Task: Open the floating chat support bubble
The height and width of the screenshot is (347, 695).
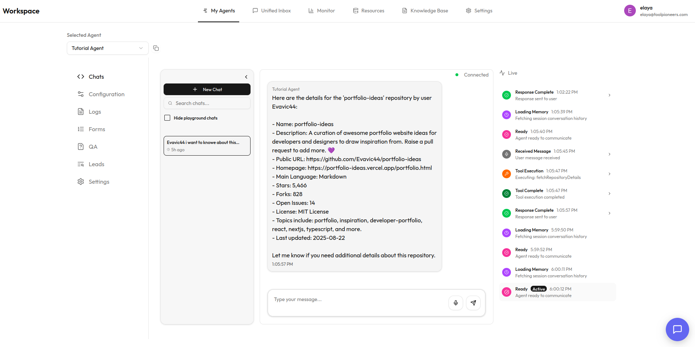Action: click(677, 329)
